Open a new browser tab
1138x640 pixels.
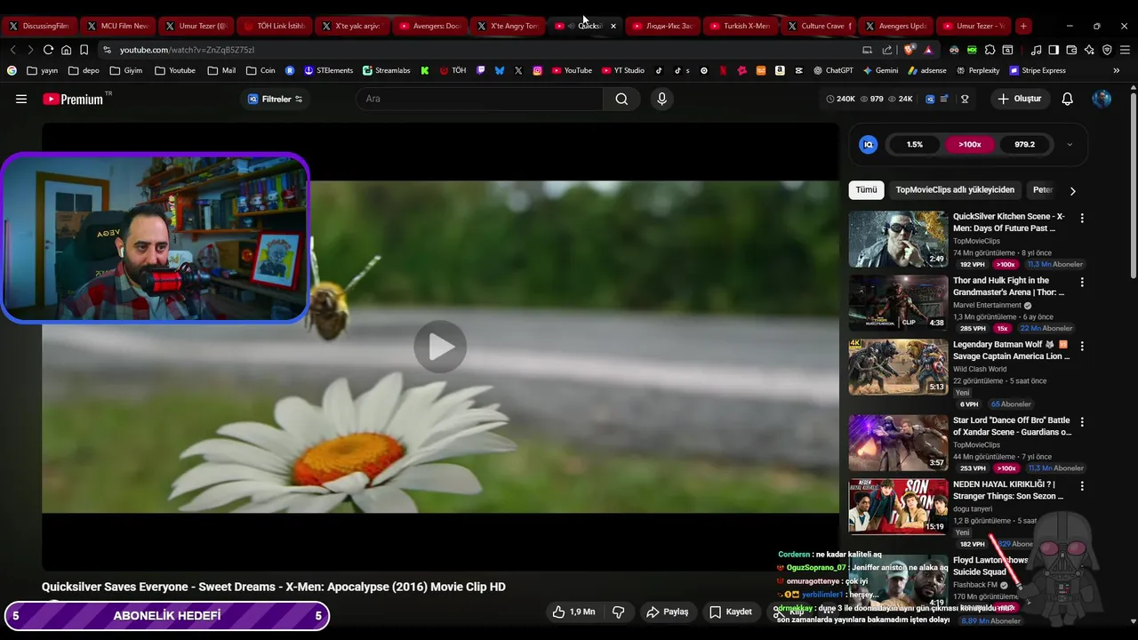pos(1023,26)
